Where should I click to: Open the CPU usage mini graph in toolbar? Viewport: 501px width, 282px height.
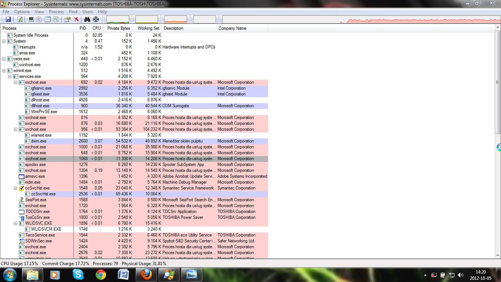(x=118, y=20)
